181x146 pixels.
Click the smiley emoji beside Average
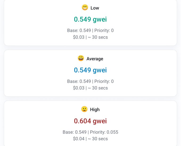[x=81, y=58]
